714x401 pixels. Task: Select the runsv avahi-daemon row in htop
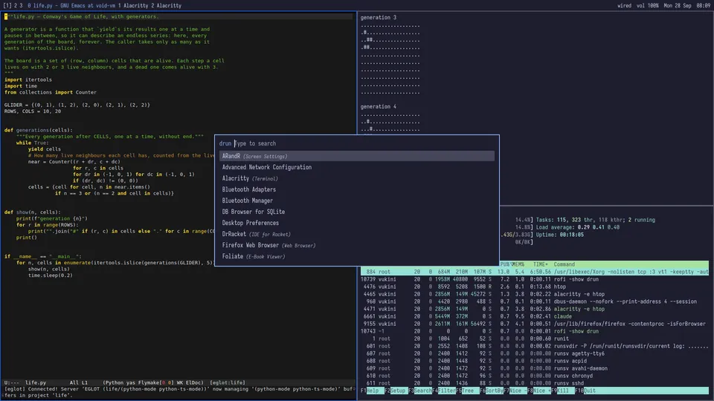[535, 368]
